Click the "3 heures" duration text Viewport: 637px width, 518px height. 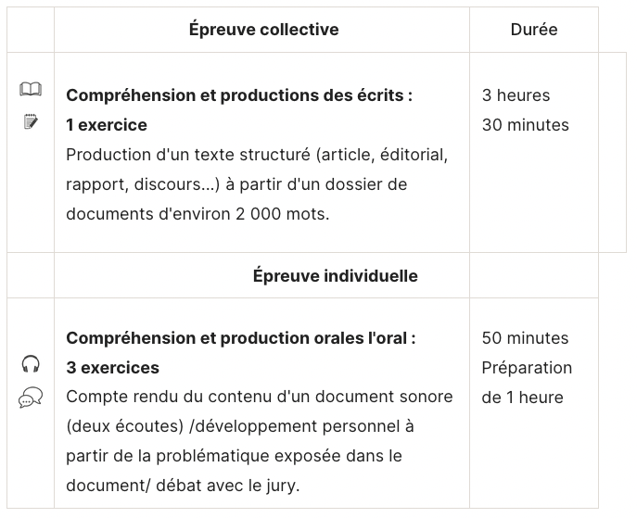(x=516, y=95)
